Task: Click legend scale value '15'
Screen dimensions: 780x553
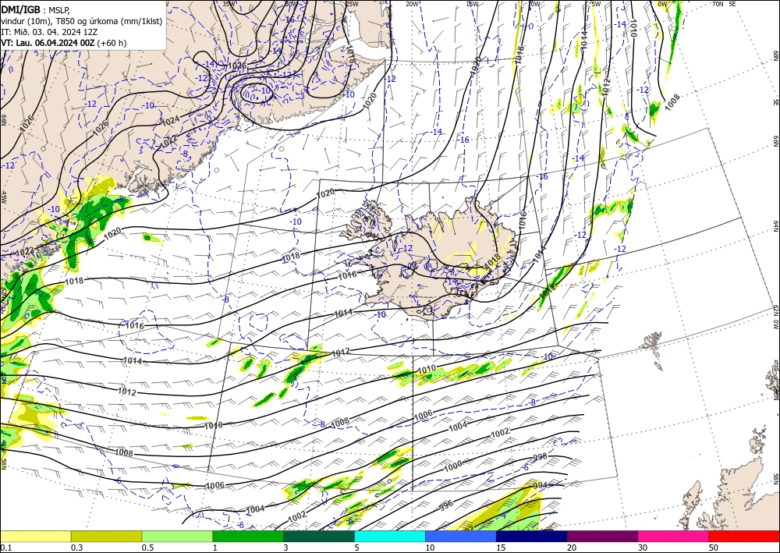Action: point(501,548)
